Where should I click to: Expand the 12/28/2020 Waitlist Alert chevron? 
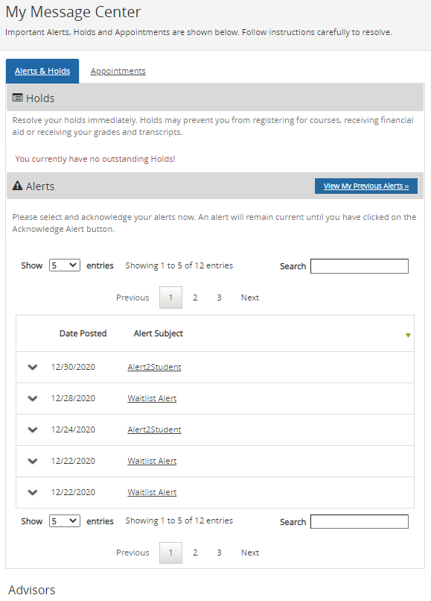click(33, 399)
